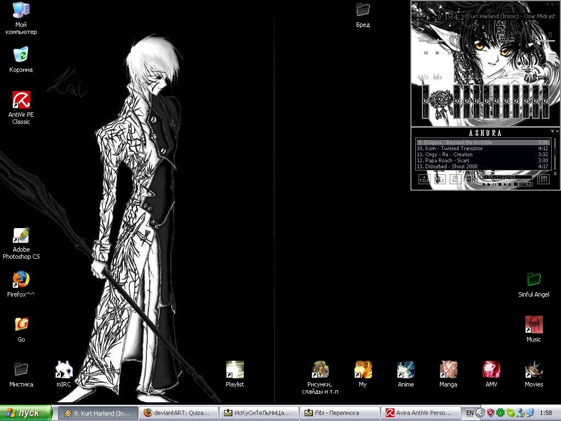Viewport: 561px width, 421px height.
Task: Open the Рисунки, слайды и т.п shortcut
Action: 320,378
